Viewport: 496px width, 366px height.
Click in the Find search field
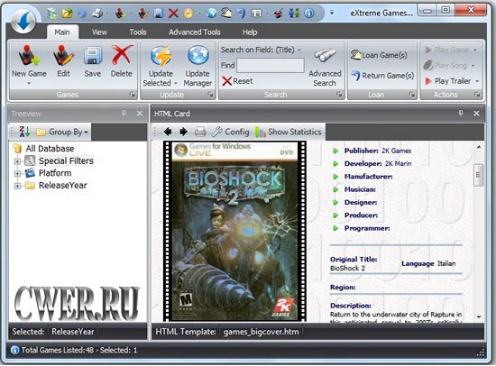click(x=271, y=66)
